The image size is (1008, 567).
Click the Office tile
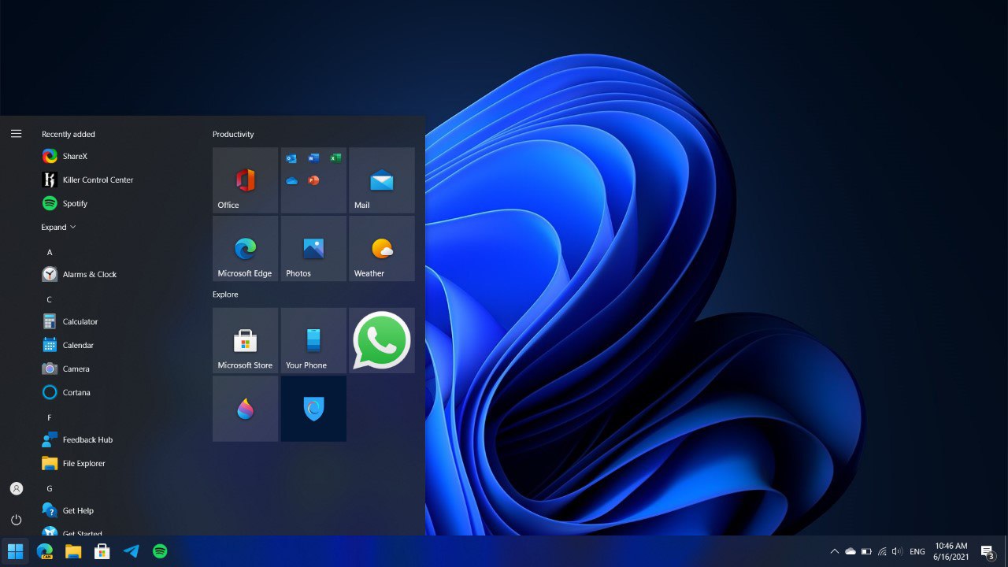click(245, 180)
